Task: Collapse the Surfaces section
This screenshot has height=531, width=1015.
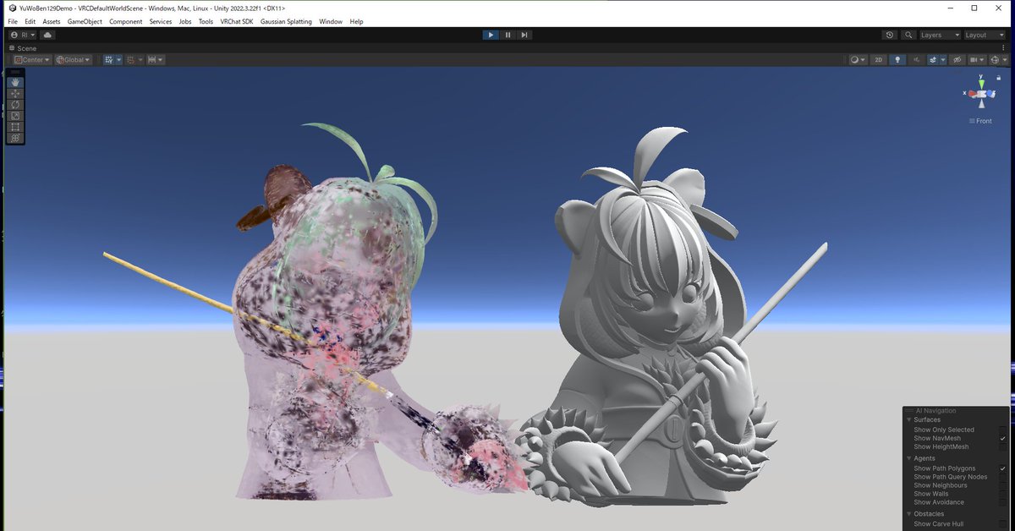Action: (x=909, y=419)
